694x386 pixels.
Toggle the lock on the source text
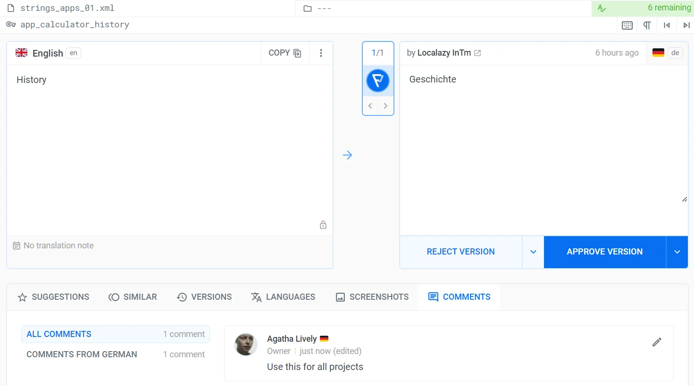pyautogui.click(x=323, y=224)
